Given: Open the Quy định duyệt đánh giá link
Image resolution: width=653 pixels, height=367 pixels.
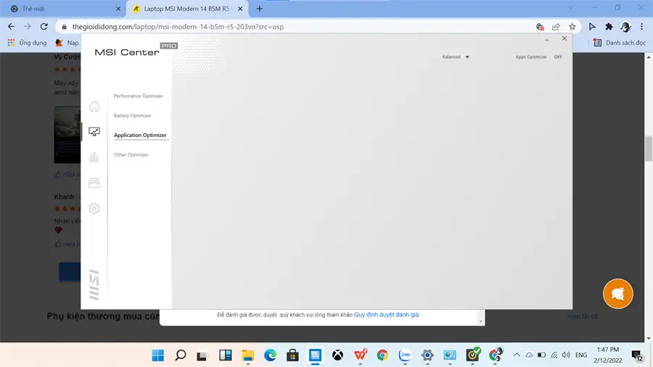Looking at the screenshot, I should pyautogui.click(x=386, y=315).
